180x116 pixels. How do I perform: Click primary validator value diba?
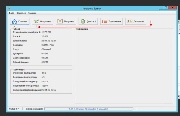point(44,73)
